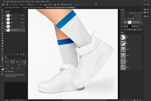Viewport: 151px width, 101px height.
Task: Open the Plugins menu
Action: pos(38,2)
